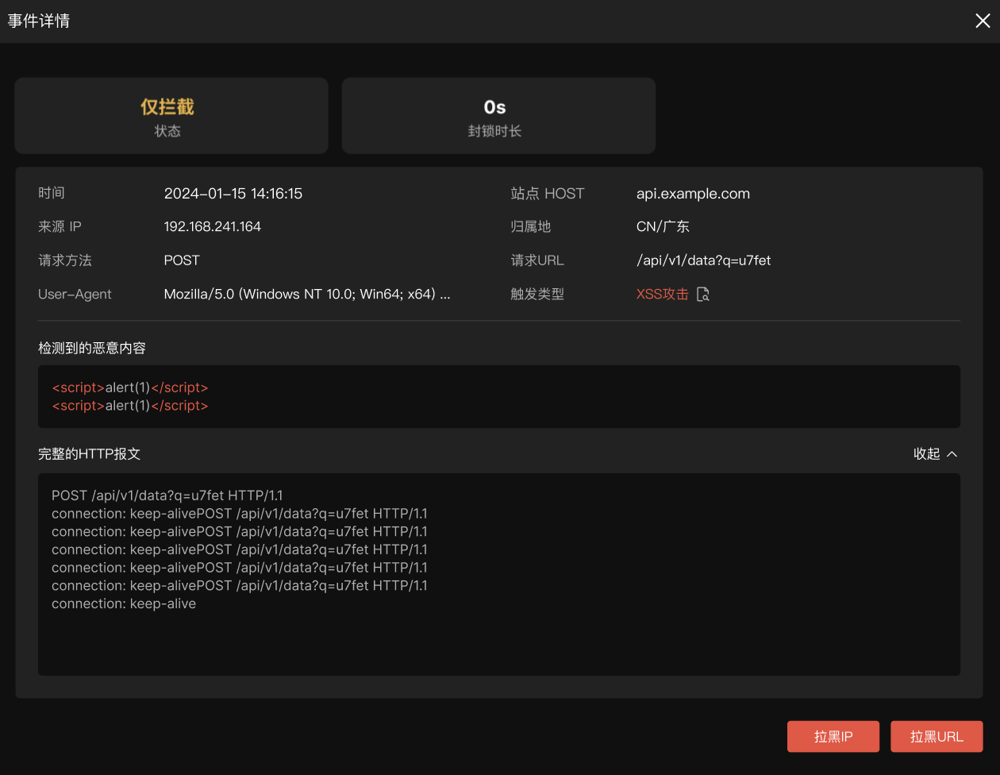Click the 仅拦截 status card
The image size is (1000, 775).
(x=171, y=116)
